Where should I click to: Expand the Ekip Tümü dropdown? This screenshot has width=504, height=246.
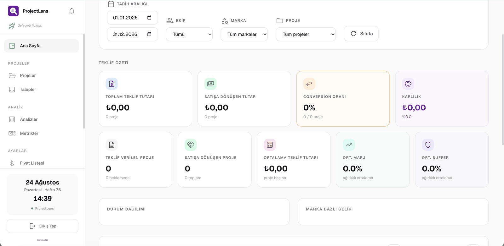click(189, 34)
